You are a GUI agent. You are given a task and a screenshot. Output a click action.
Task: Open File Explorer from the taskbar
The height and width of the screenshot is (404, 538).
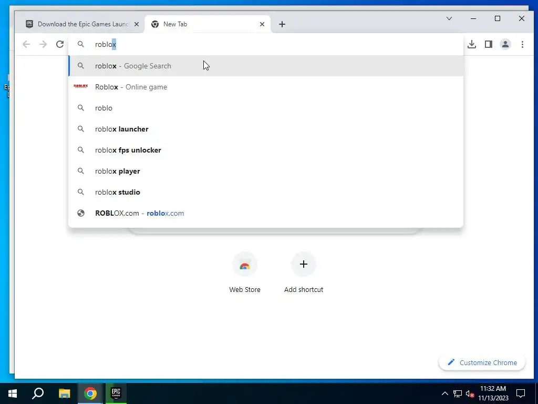(64, 393)
